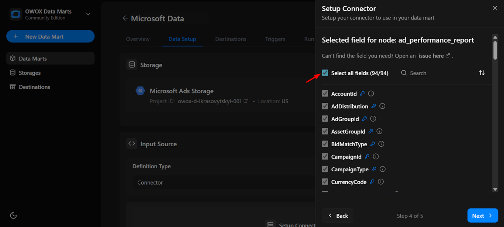Click the Step 4 of 5 text
Screen dimensions: 504x227
(410, 216)
